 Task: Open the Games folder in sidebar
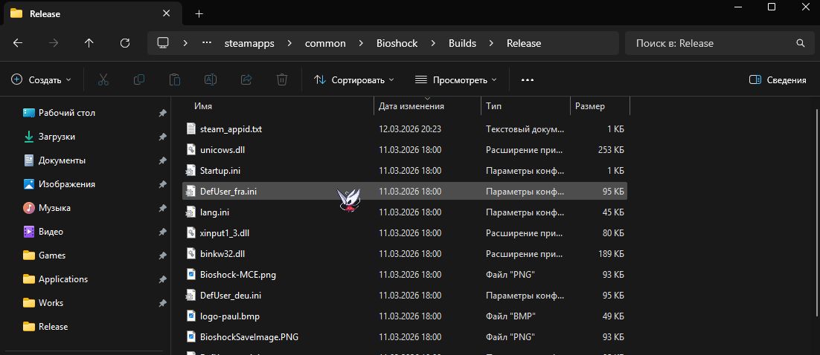click(52, 255)
